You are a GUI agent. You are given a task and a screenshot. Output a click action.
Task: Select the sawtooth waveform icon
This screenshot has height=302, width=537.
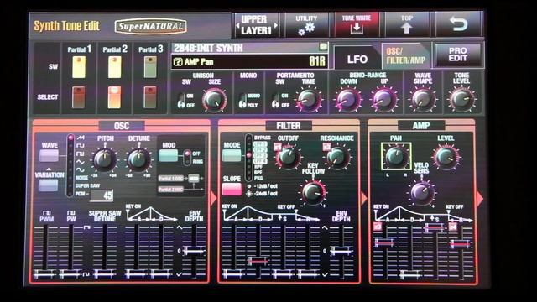[81, 138]
